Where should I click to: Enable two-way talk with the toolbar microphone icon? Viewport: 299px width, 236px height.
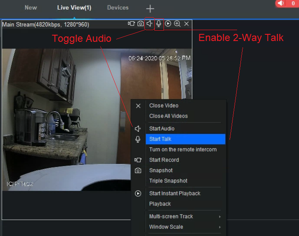point(158,24)
